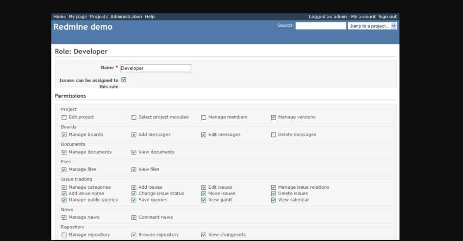Screen dimensions: 463x241
Task: Uncheck Issues can be assigned to this role
Action: [124, 80]
